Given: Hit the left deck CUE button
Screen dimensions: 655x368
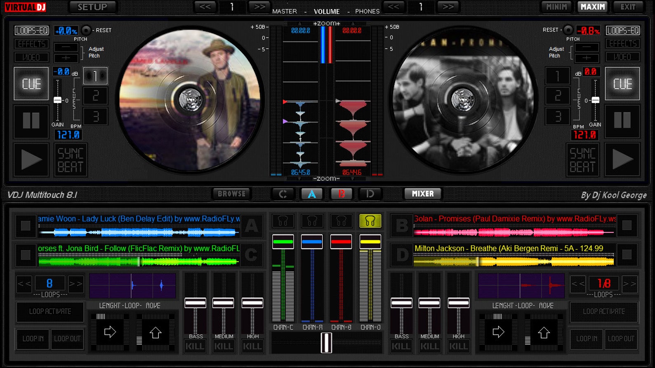Looking at the screenshot, I should pyautogui.click(x=31, y=84).
